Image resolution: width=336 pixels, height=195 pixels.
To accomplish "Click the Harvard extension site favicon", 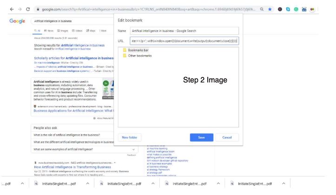I will [35, 106].
